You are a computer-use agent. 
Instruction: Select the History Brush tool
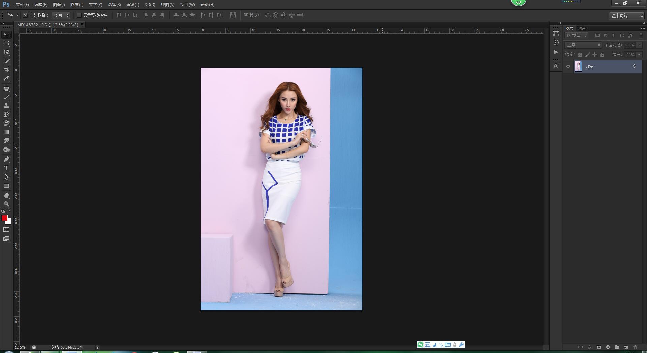(6, 115)
